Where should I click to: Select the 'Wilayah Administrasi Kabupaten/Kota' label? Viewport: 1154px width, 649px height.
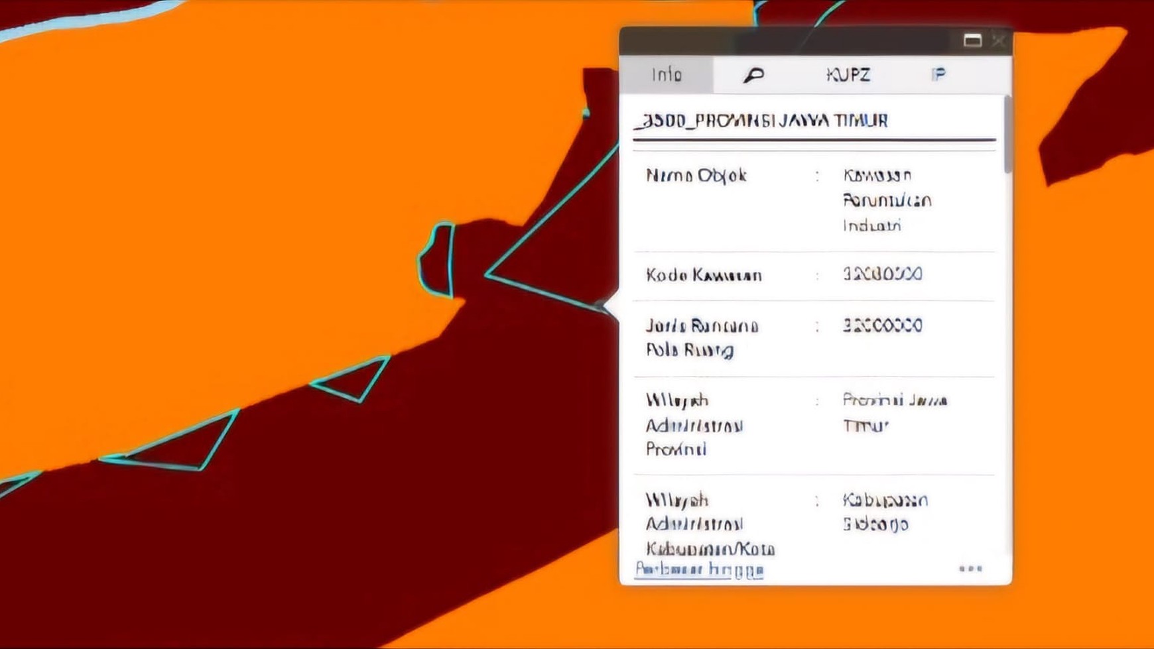tap(710, 524)
